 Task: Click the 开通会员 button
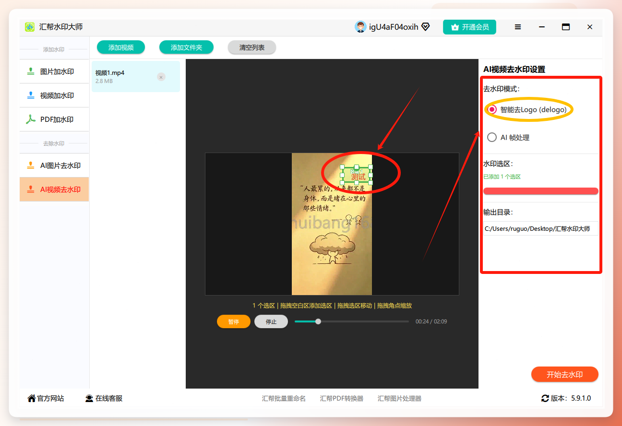click(x=469, y=27)
